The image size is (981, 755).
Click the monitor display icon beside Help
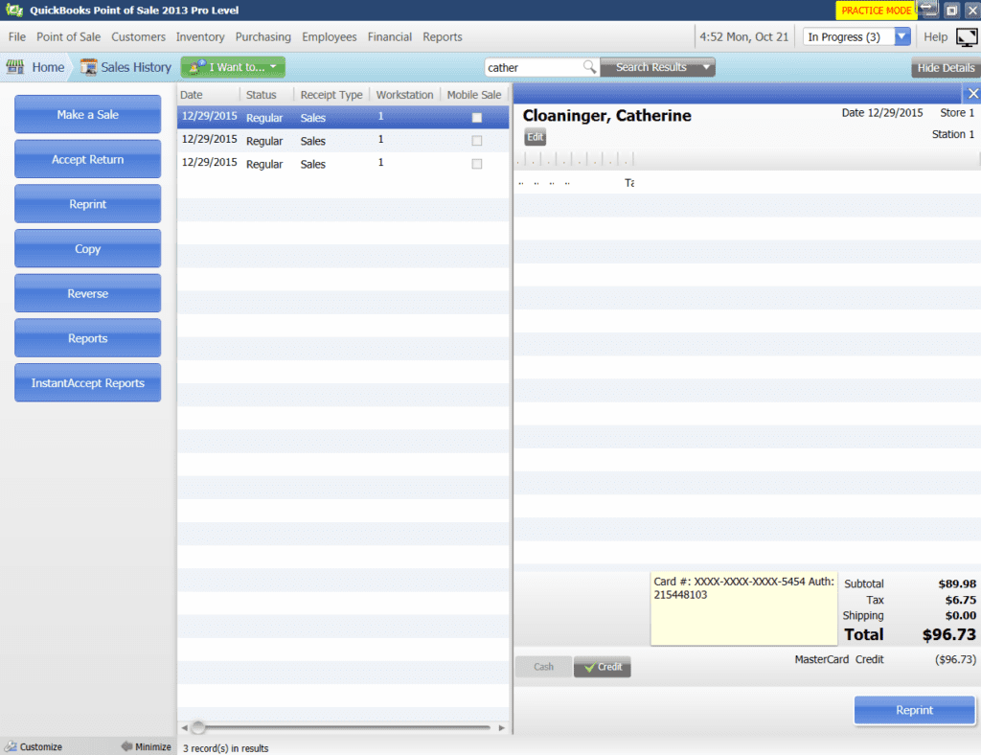[x=966, y=37]
